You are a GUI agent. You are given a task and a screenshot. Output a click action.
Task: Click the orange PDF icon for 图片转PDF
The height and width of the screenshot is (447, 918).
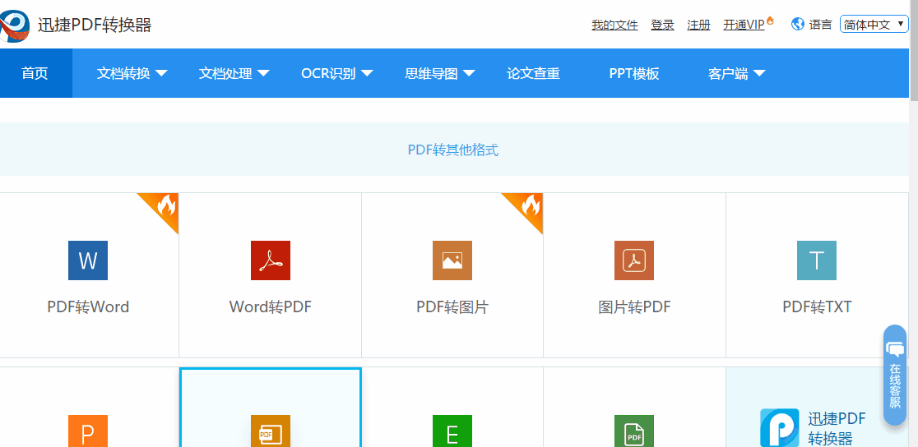[x=634, y=260]
